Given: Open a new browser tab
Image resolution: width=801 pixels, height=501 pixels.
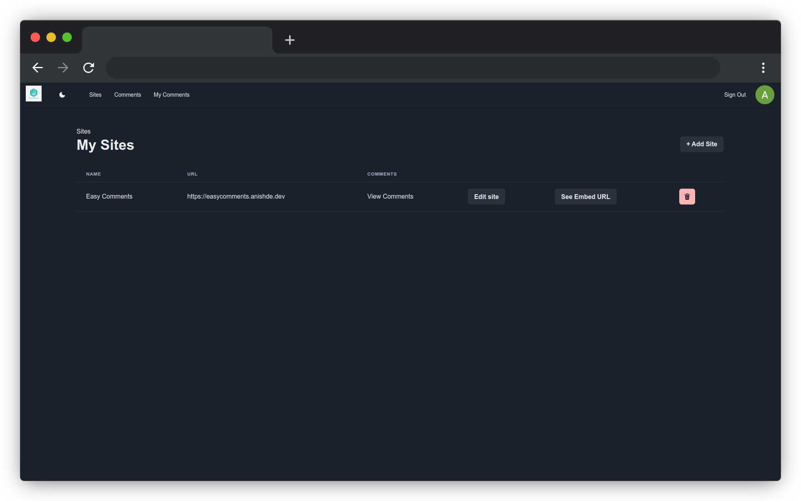Looking at the screenshot, I should tap(290, 40).
